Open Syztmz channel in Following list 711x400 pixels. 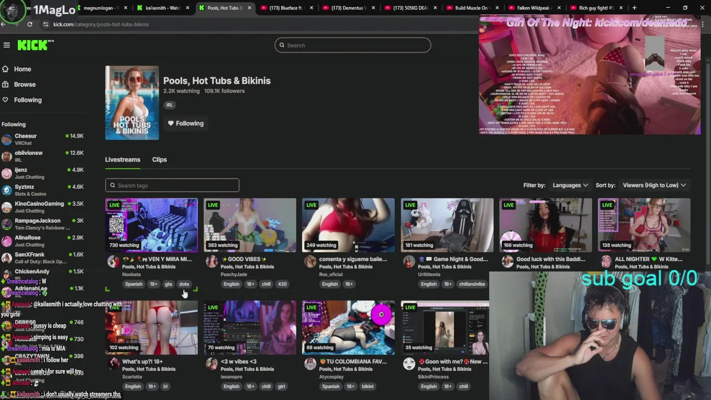42,190
